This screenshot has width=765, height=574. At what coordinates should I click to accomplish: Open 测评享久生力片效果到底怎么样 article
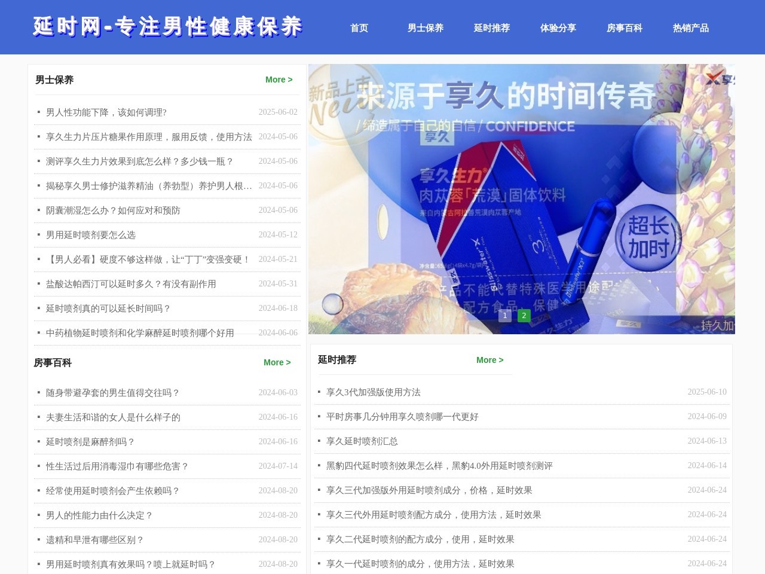[x=140, y=161]
